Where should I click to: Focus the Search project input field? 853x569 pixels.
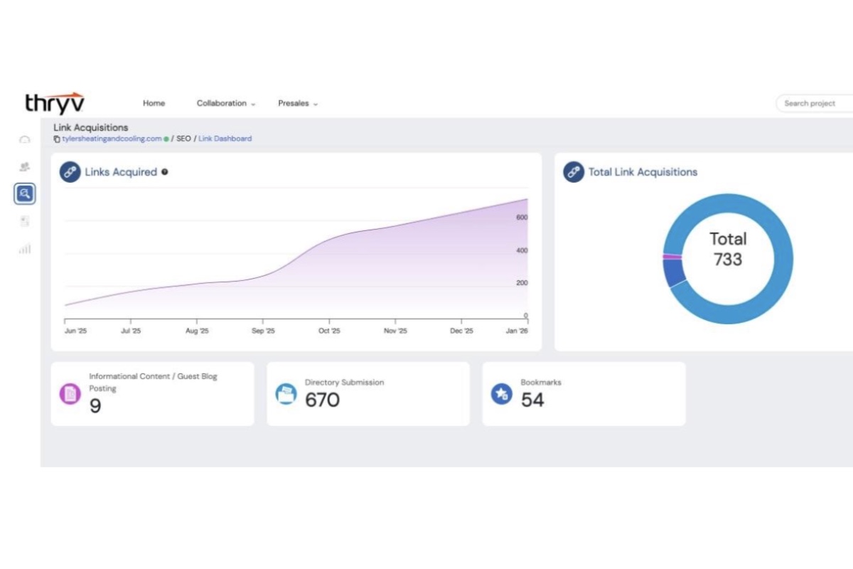click(814, 103)
